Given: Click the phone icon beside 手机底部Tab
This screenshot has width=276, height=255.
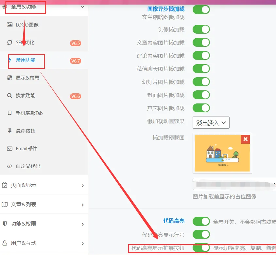Looking at the screenshot, I should coord(9,113).
